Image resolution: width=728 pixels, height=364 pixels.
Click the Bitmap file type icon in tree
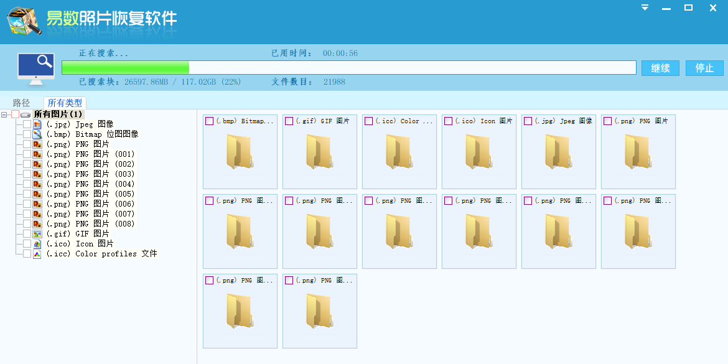(x=37, y=134)
